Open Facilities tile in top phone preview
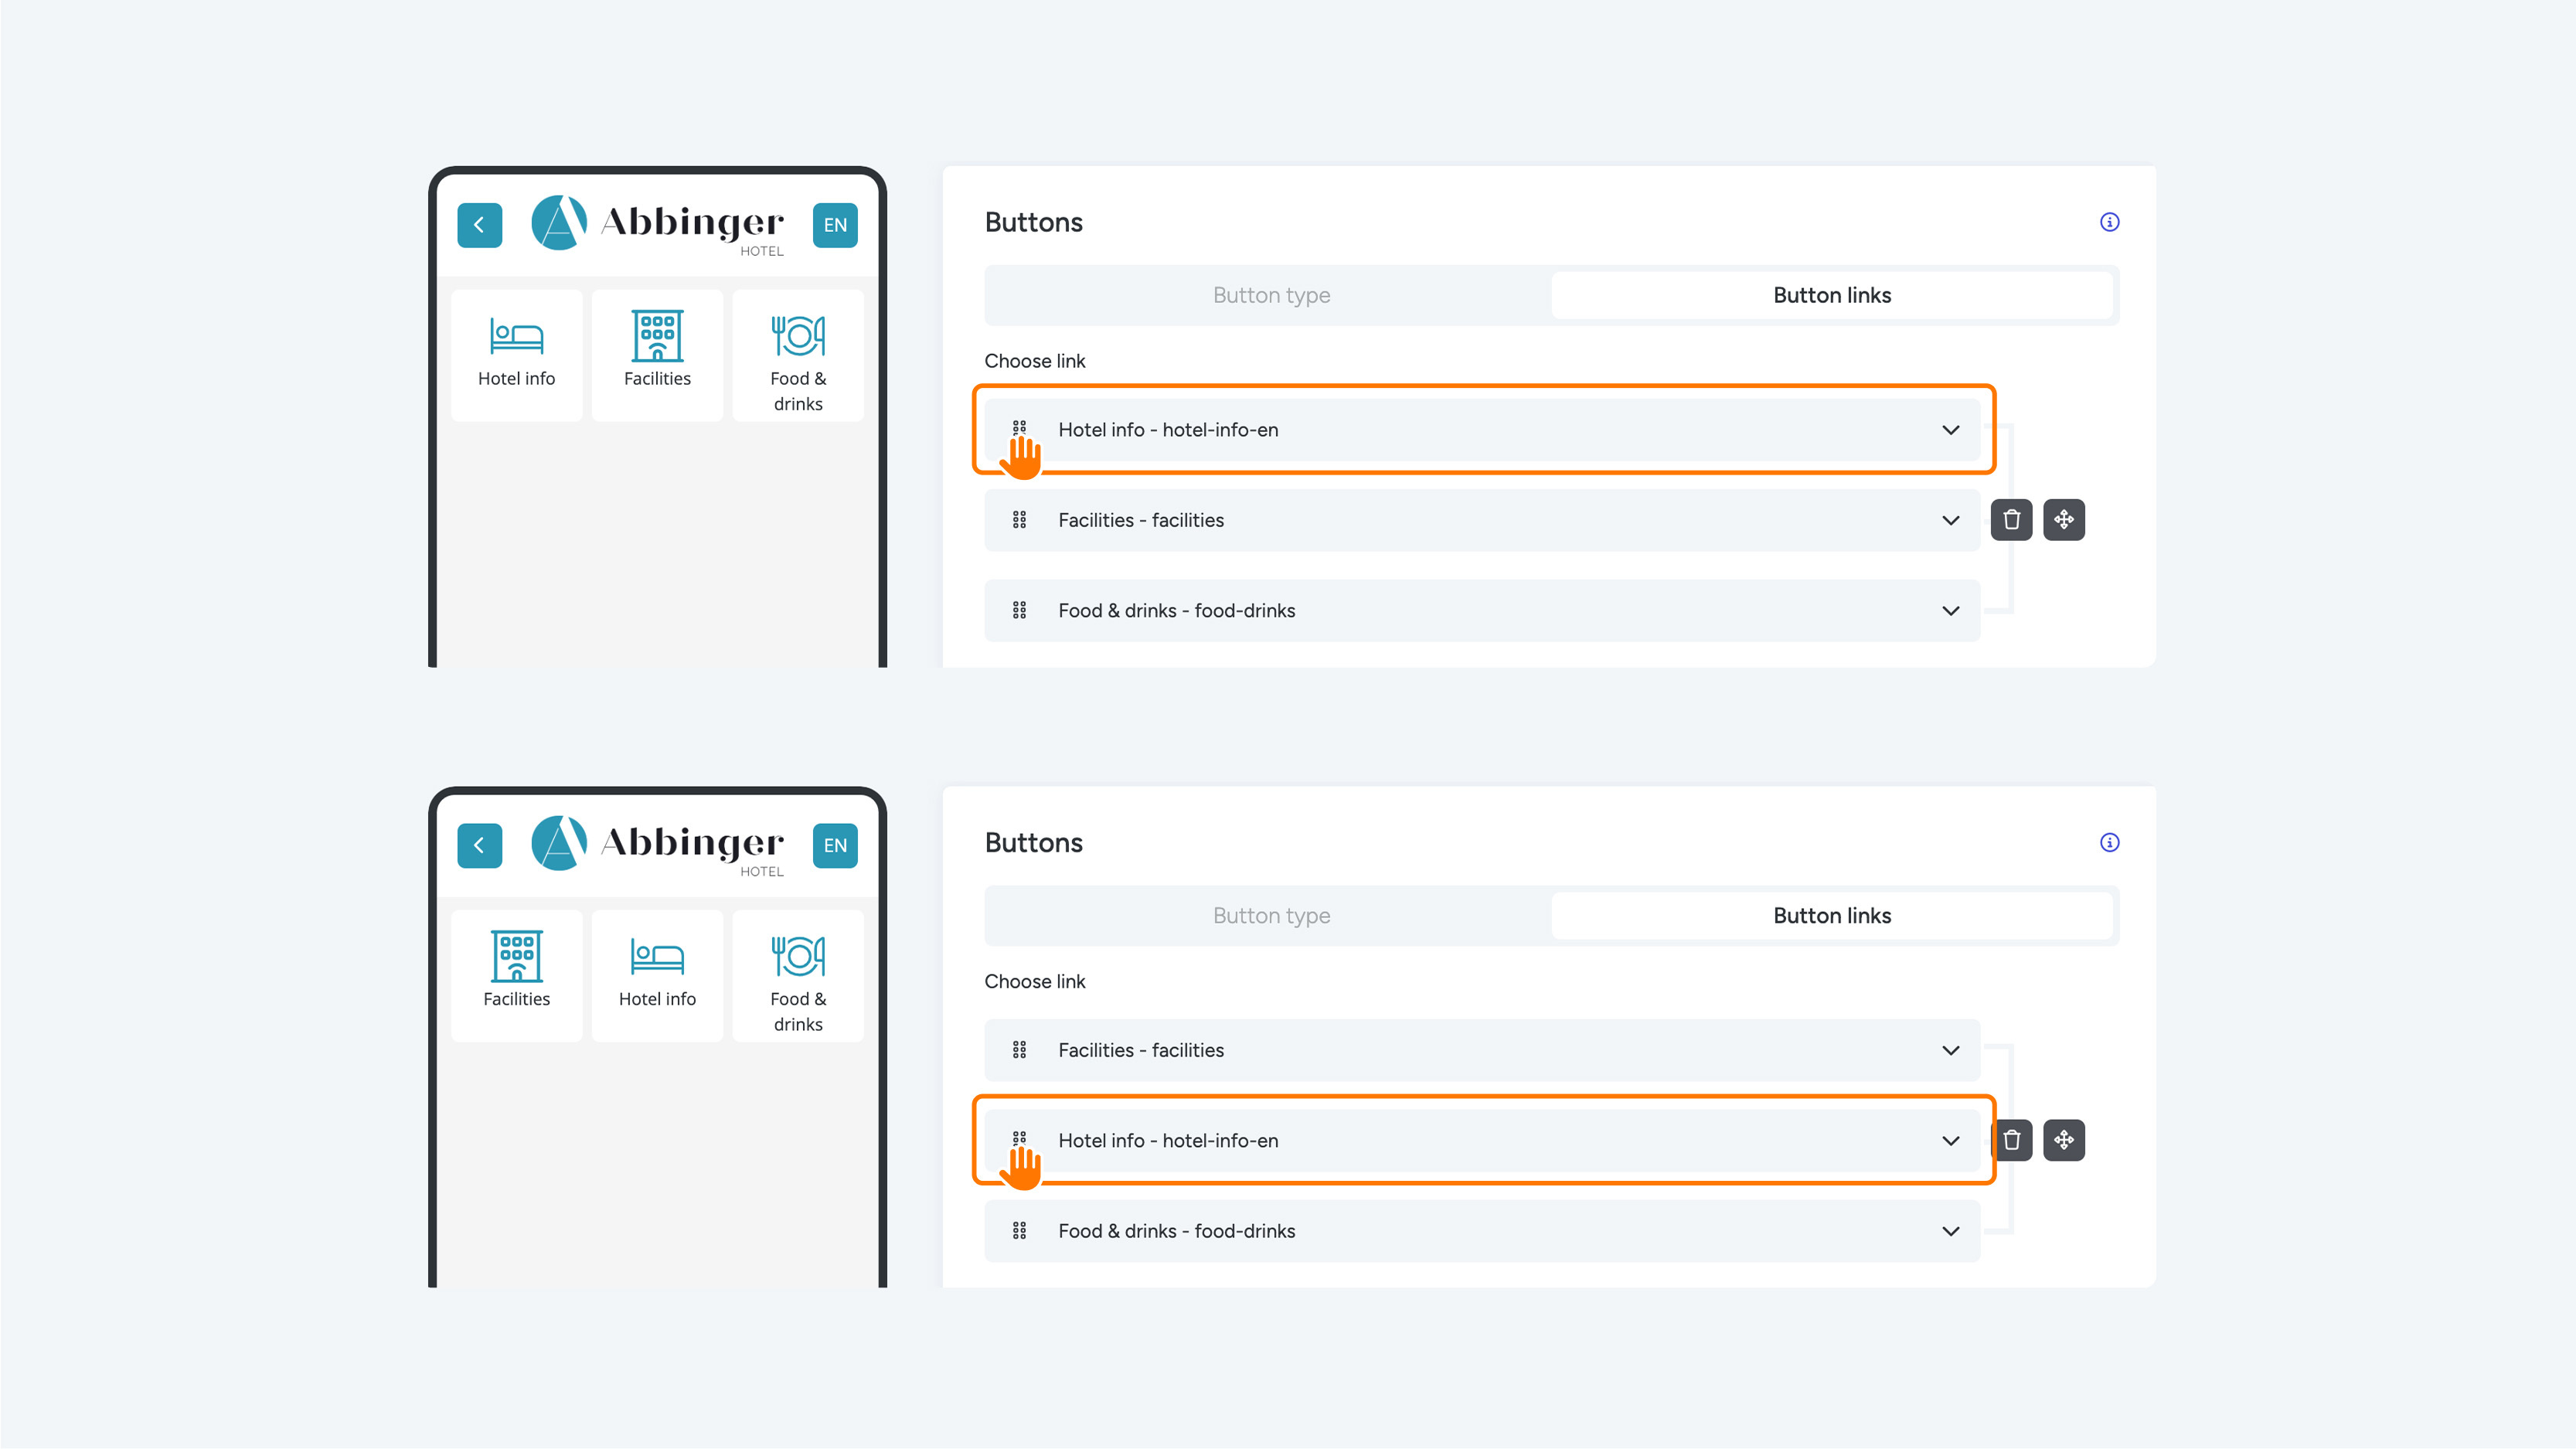The image size is (2576, 1449). (x=657, y=355)
